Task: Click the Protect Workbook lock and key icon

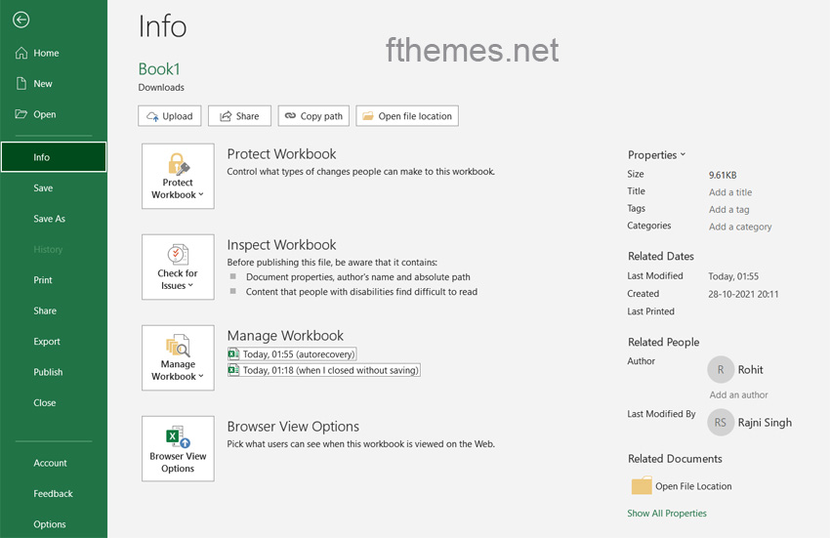Action: [179, 164]
